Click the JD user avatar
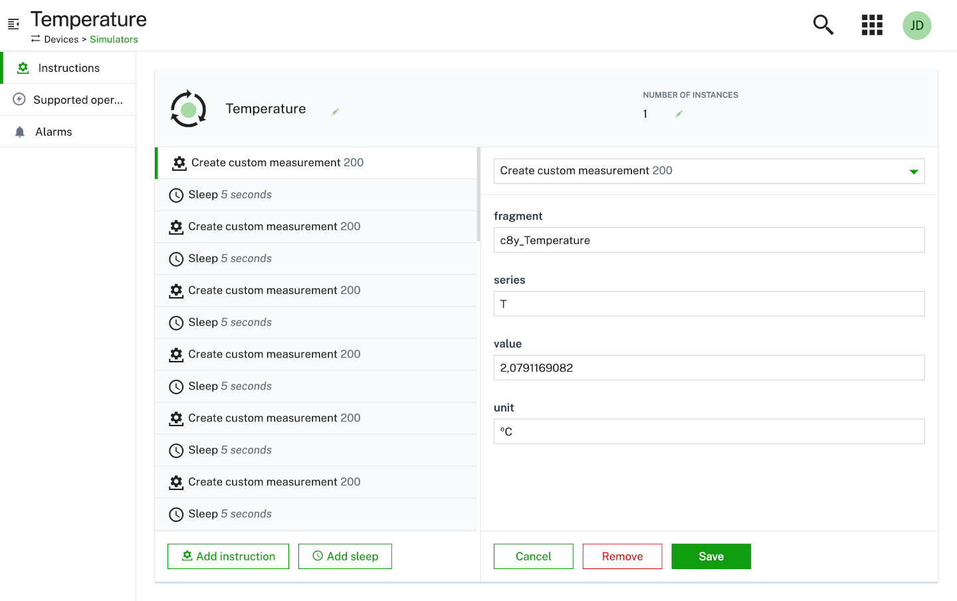The height and width of the screenshot is (601, 957). coord(916,25)
